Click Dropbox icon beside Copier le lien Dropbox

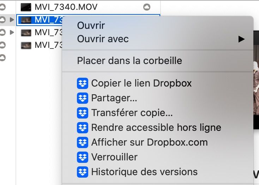(x=82, y=84)
